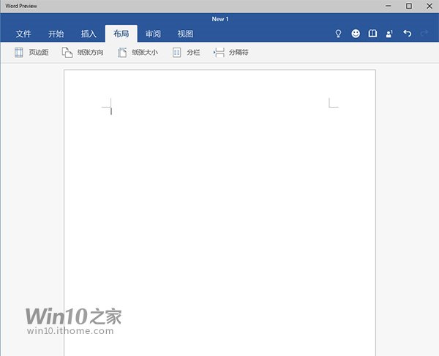The image size is (439, 356).
Task: Click the page margins icon
Action: 19,53
